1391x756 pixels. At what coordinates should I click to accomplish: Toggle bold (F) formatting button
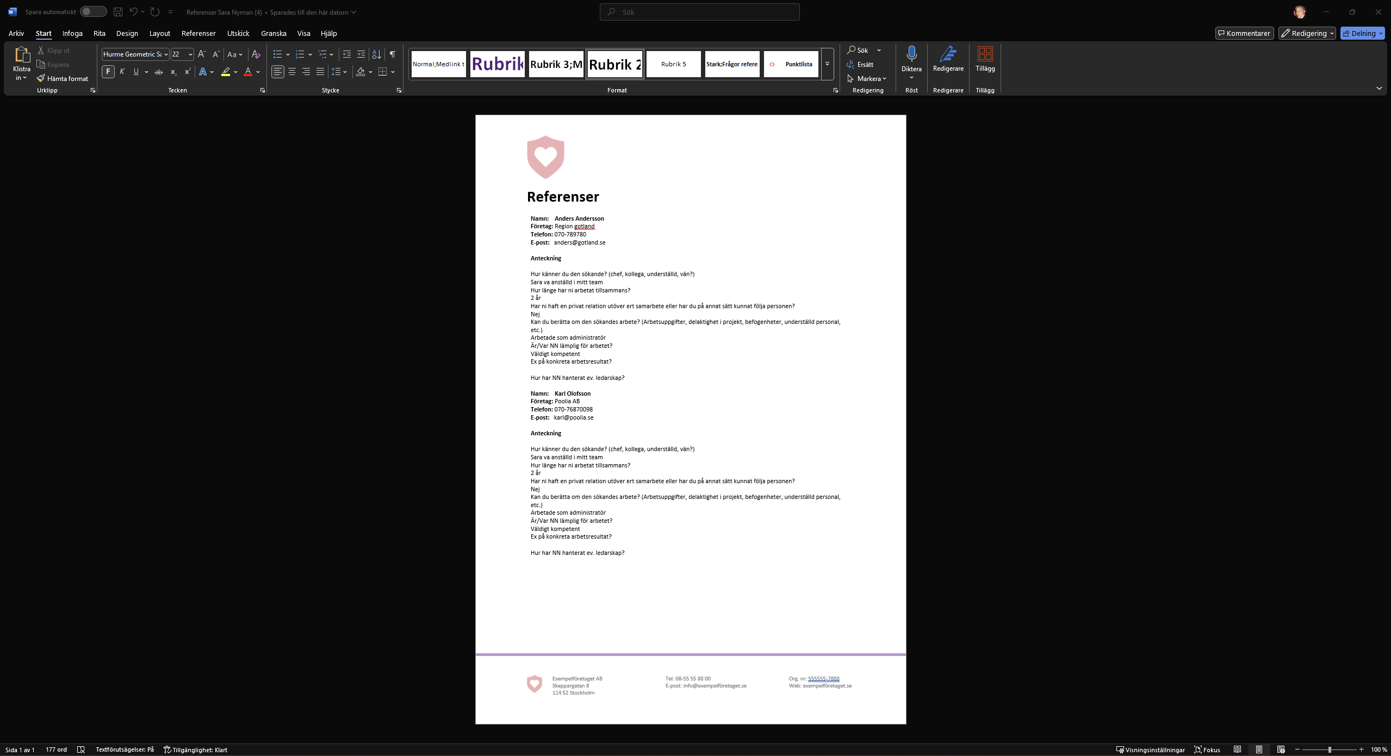click(x=108, y=72)
